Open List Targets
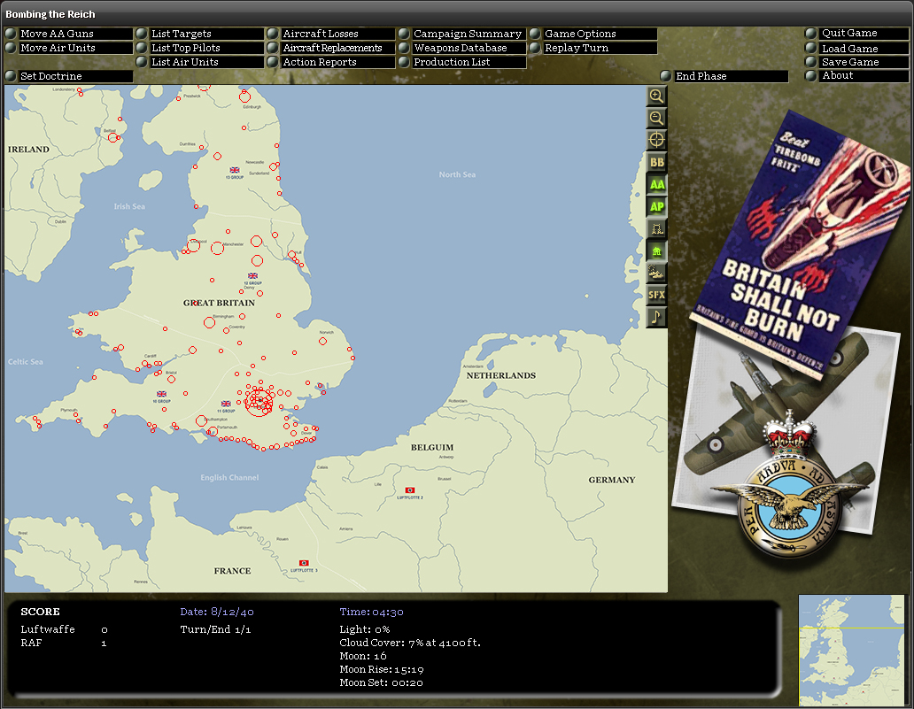The width and height of the screenshot is (914, 709). click(200, 34)
